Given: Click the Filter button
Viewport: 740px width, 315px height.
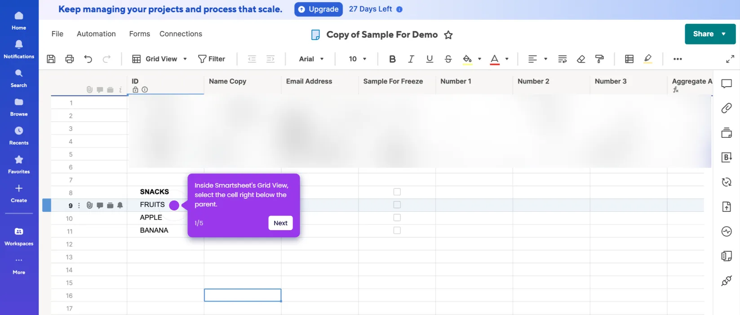Looking at the screenshot, I should pos(212,59).
